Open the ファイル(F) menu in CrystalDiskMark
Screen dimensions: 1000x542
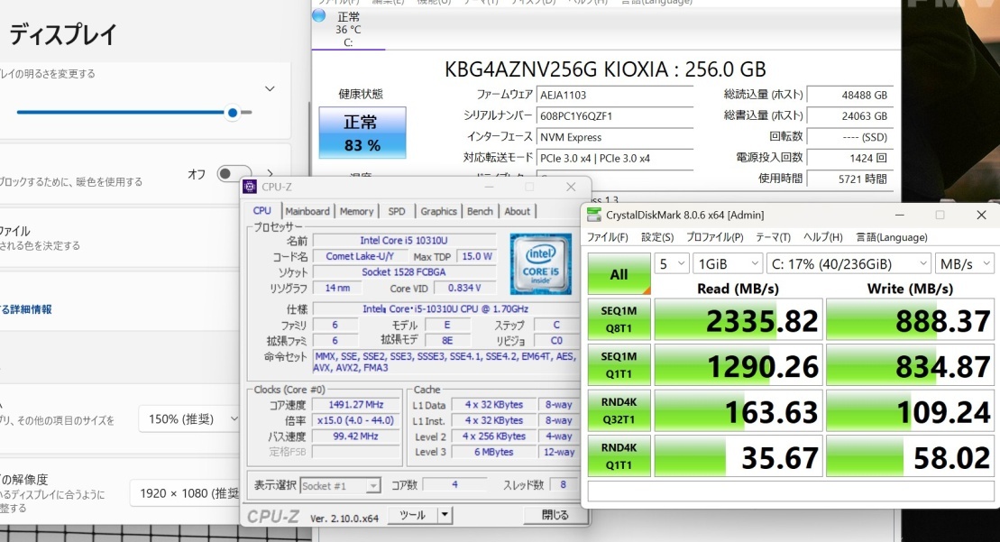(x=607, y=237)
